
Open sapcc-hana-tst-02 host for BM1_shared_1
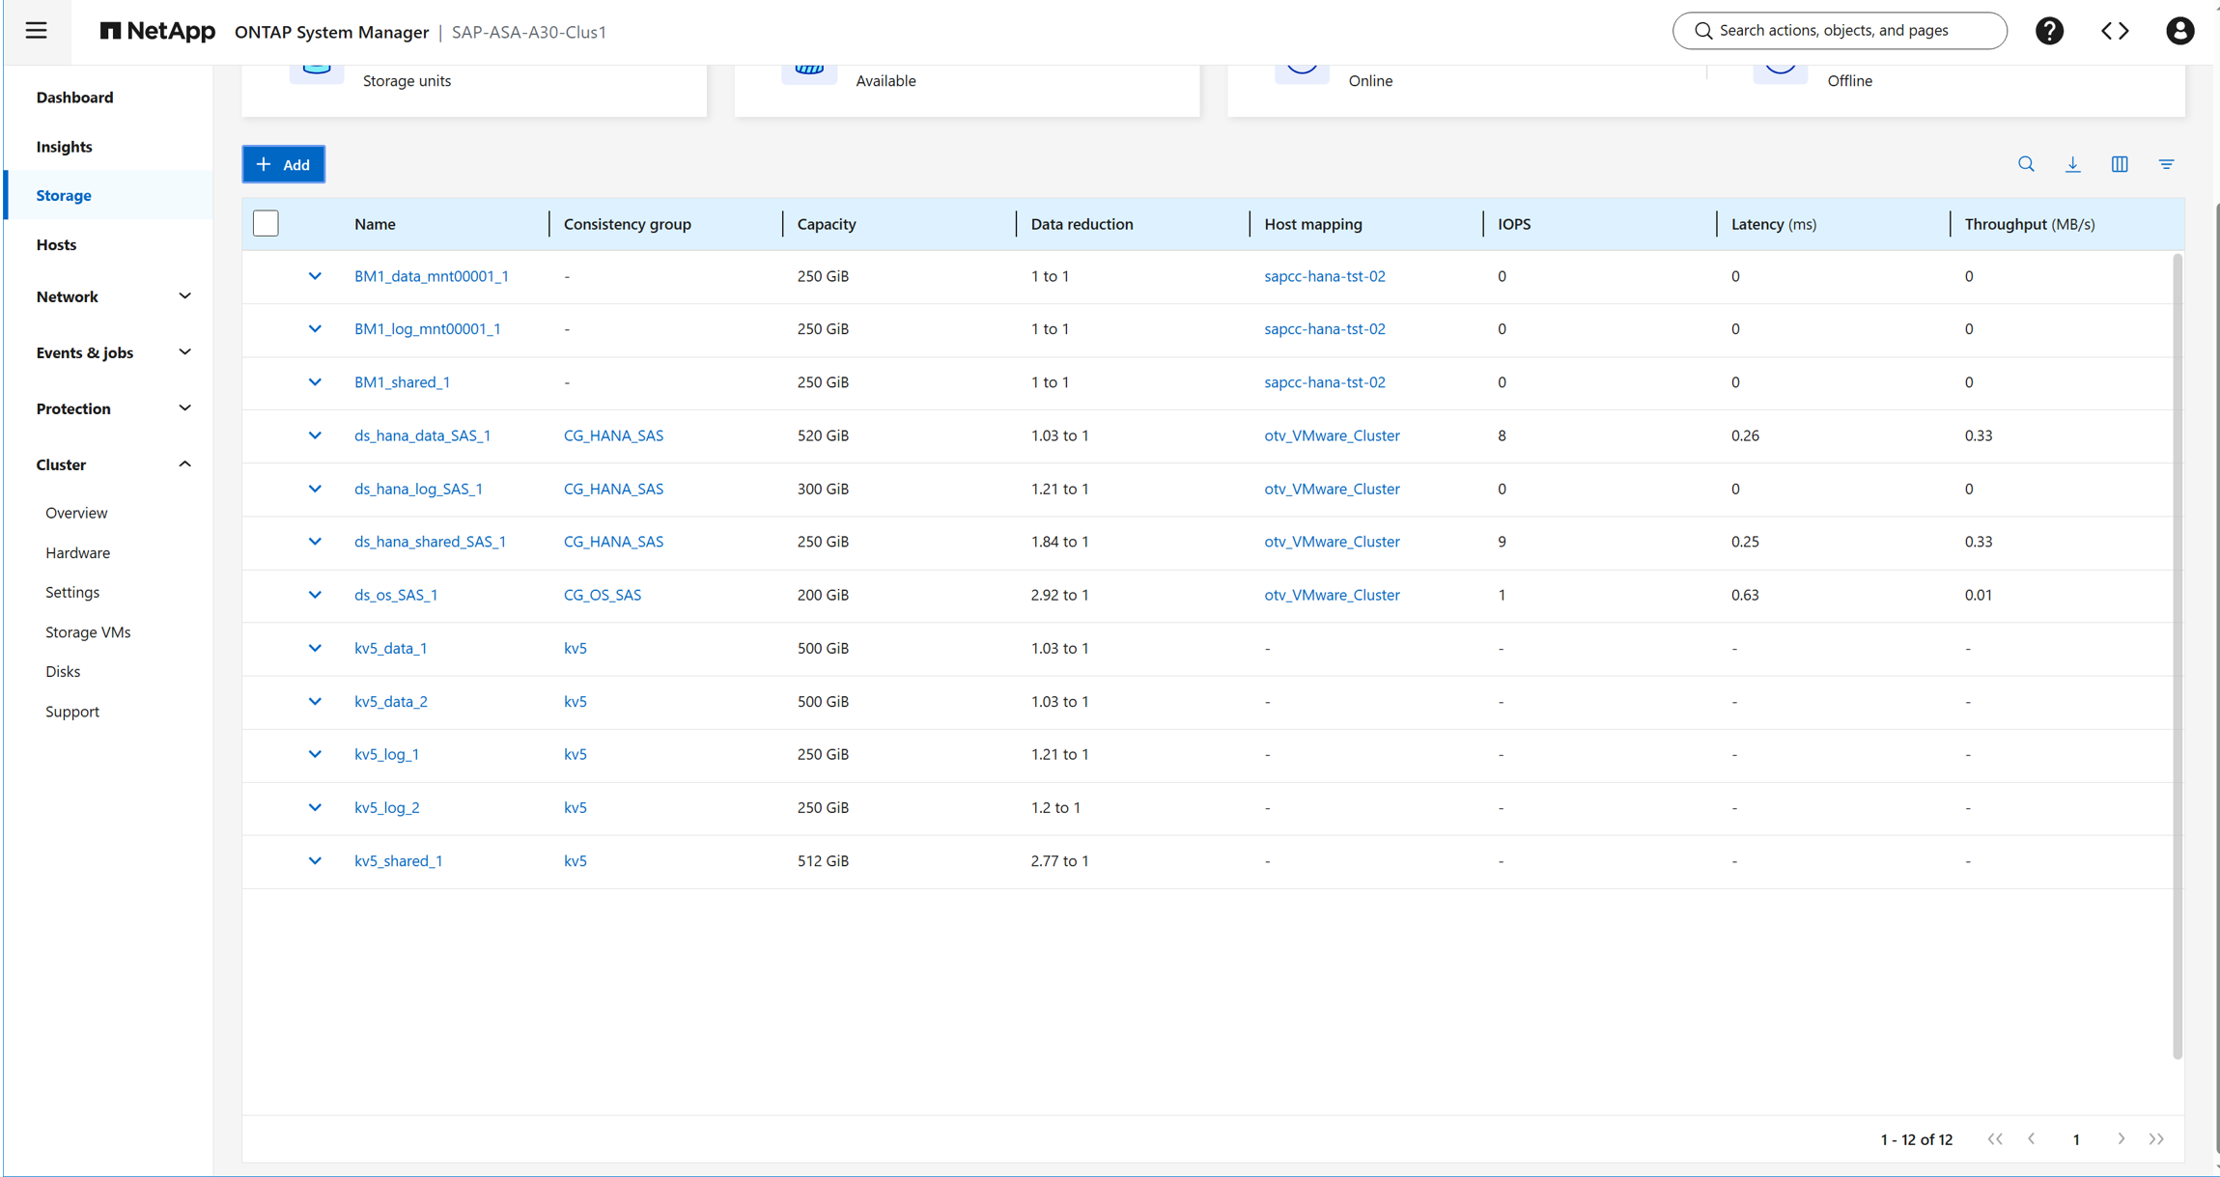point(1324,382)
